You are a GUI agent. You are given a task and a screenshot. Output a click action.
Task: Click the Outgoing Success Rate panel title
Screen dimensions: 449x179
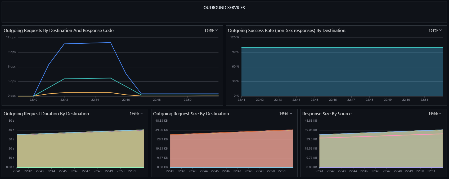pyautogui.click(x=286, y=30)
